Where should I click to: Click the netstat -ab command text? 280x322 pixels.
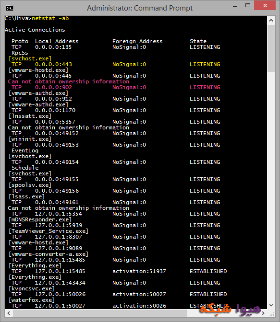[50, 18]
